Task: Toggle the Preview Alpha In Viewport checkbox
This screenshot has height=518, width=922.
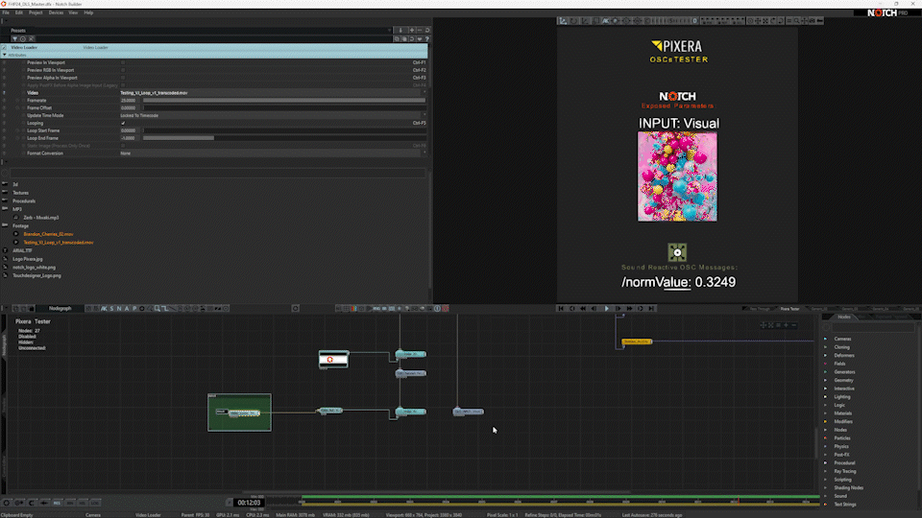Action: [x=123, y=78]
